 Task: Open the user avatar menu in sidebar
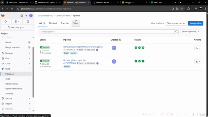tap(31, 16)
